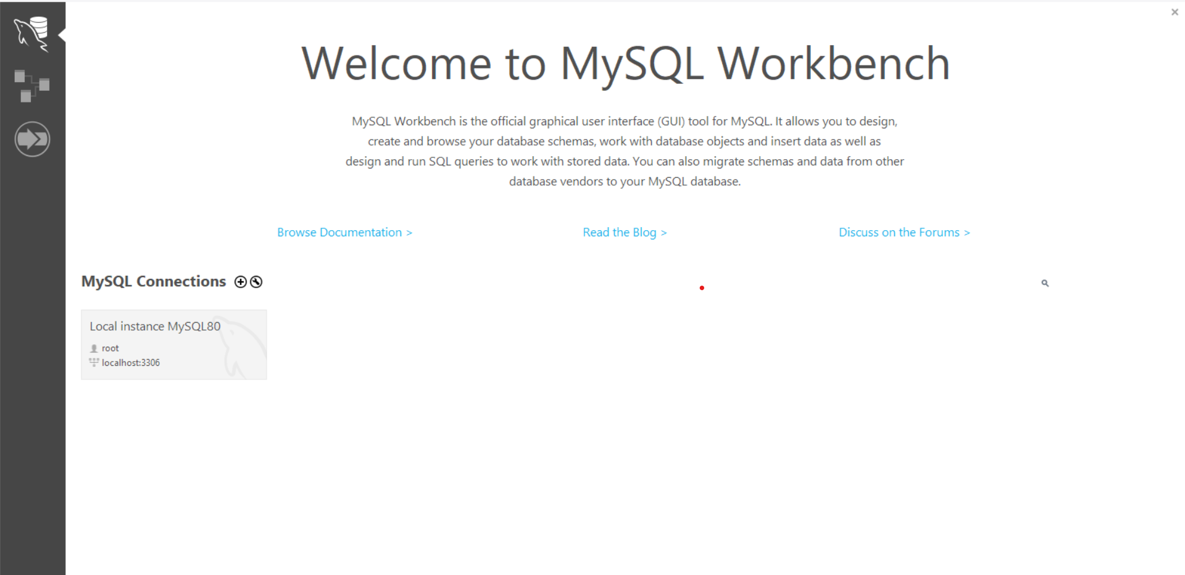Close the welcome screen with X

point(1175,12)
